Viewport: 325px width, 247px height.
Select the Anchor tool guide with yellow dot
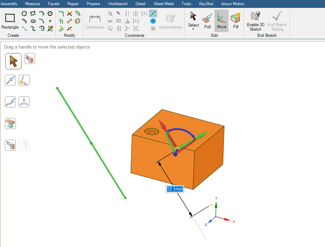24,80
